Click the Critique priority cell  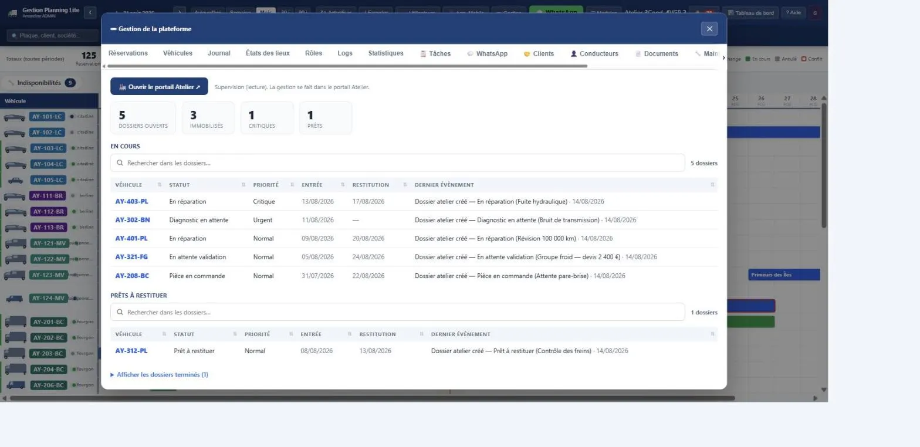coord(264,201)
